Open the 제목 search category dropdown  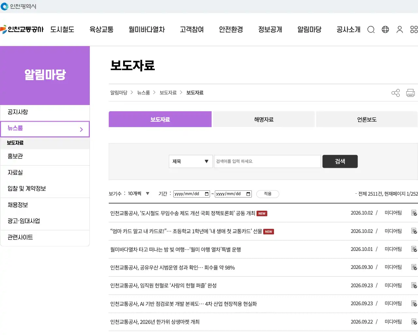coord(191,162)
